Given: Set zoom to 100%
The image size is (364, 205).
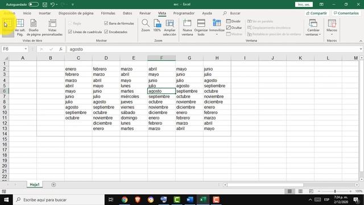Looking at the screenshot, I should 157,26.
